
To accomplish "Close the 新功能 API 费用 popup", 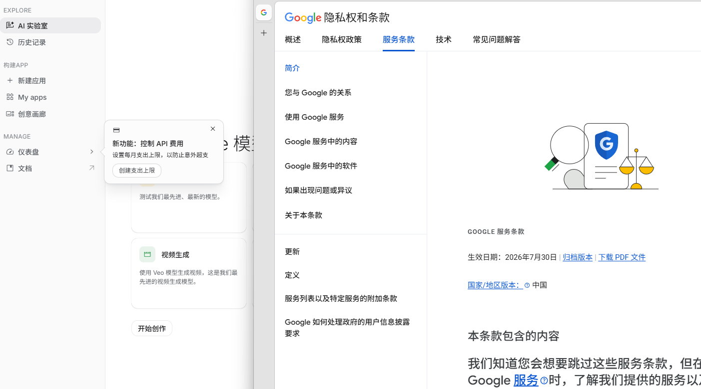I will coord(213,129).
